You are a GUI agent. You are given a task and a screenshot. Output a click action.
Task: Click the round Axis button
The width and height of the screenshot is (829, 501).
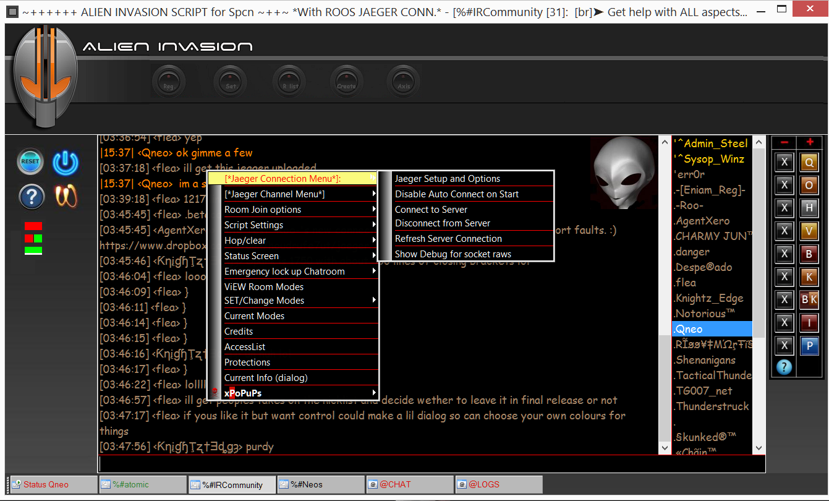click(404, 82)
